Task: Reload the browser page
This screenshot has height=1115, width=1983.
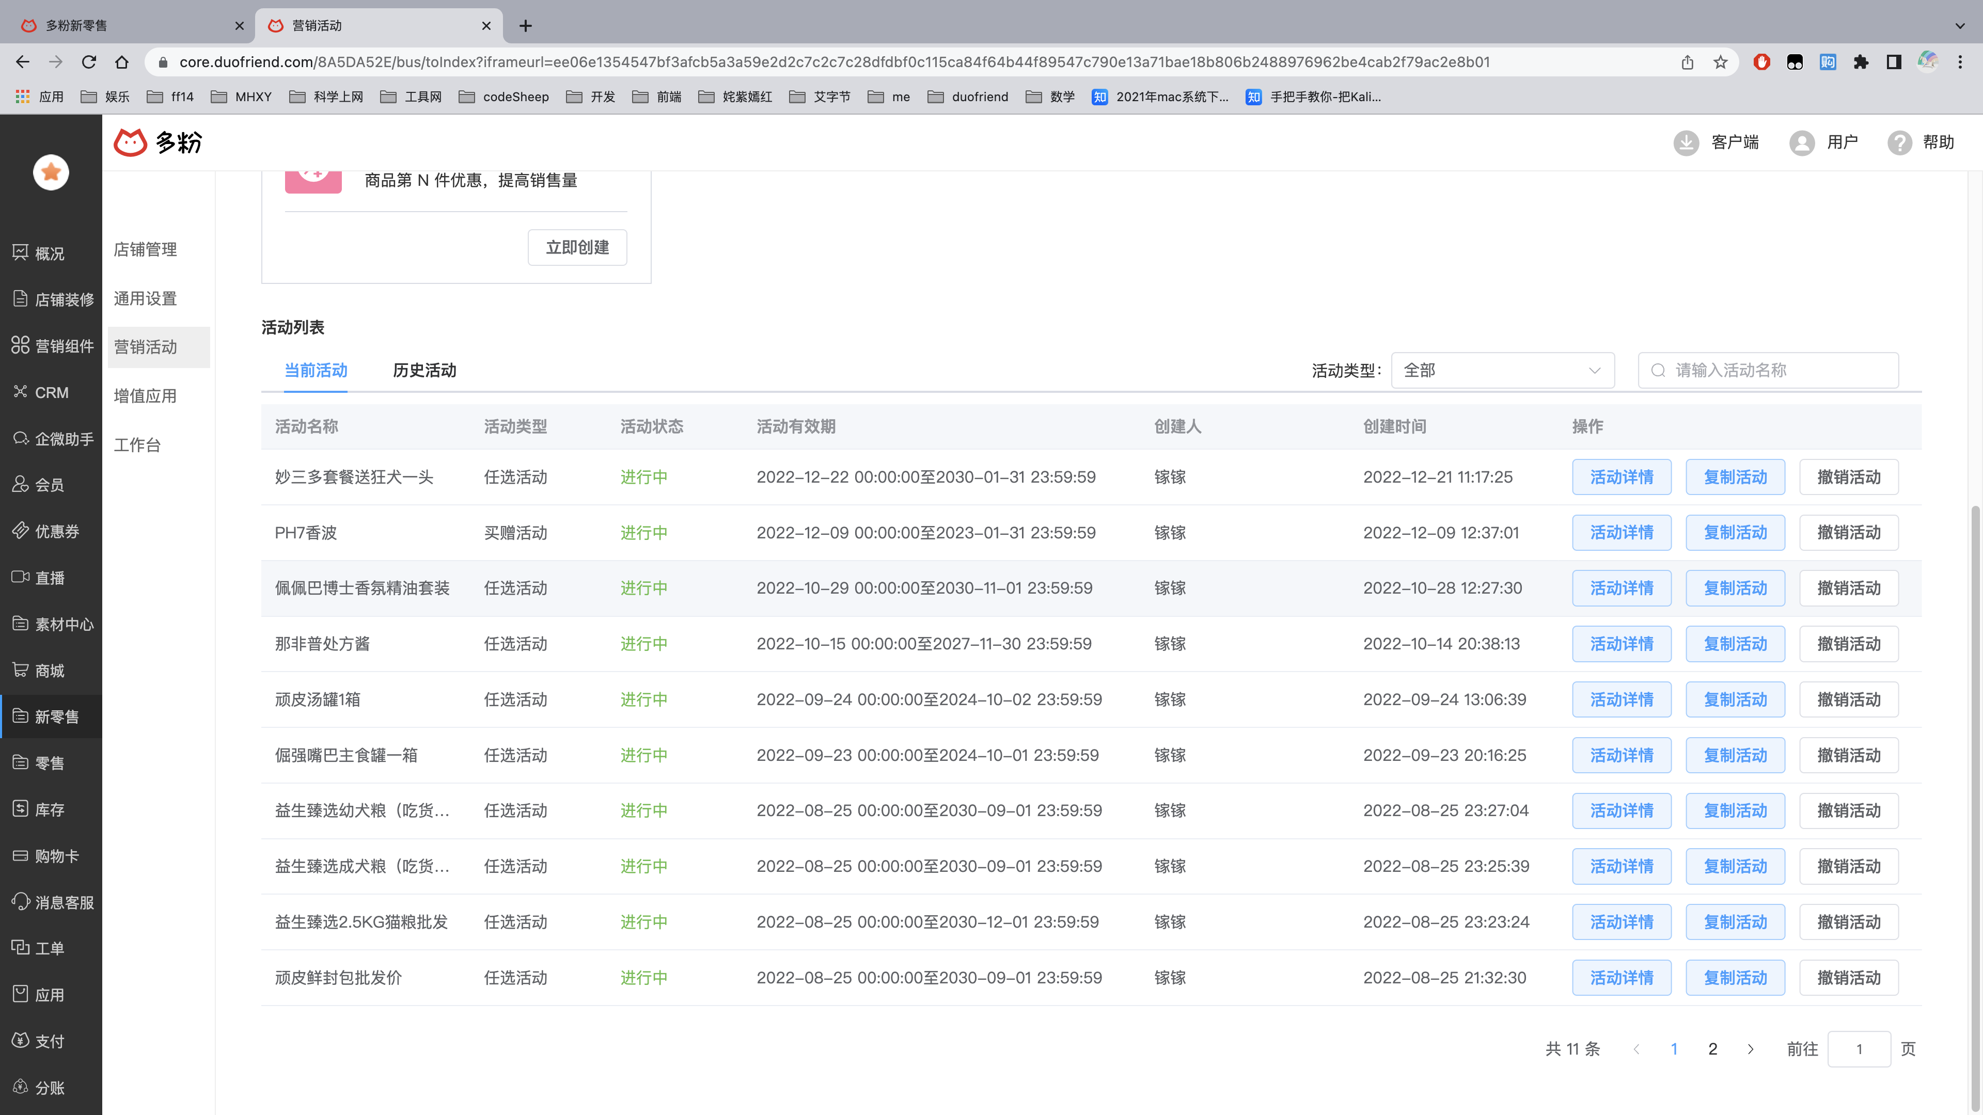Action: 89,62
